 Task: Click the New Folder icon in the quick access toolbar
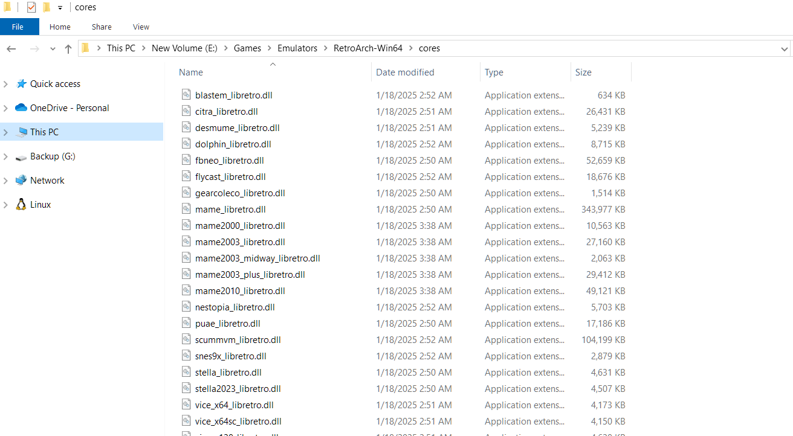47,7
